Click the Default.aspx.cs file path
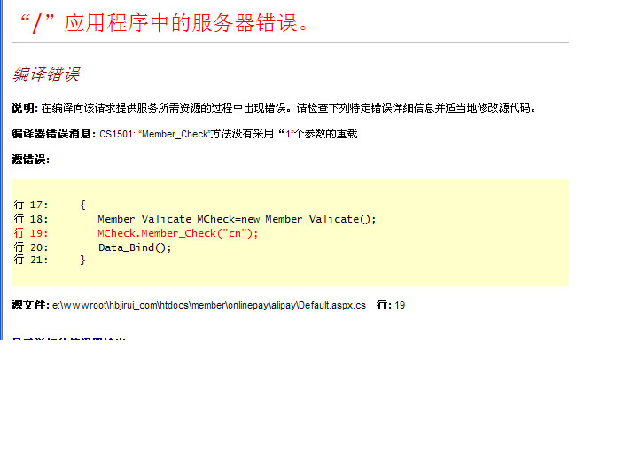This screenshot has height=454, width=639. 209,305
